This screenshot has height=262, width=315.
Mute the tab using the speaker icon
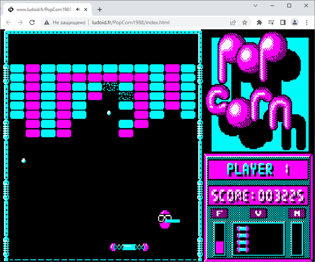pos(78,10)
